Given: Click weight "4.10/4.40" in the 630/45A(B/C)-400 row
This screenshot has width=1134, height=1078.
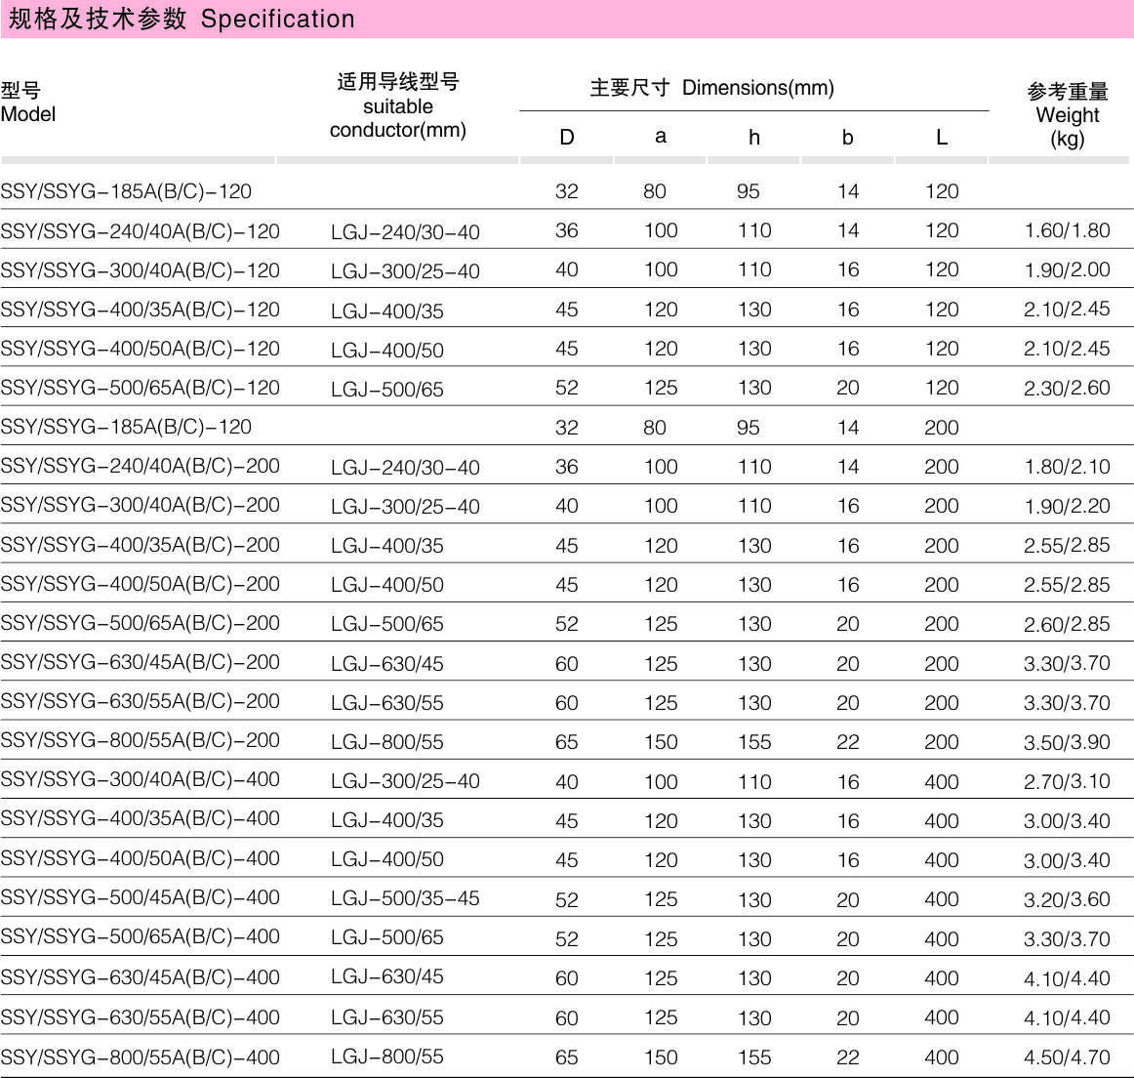Looking at the screenshot, I should (x=1067, y=978).
